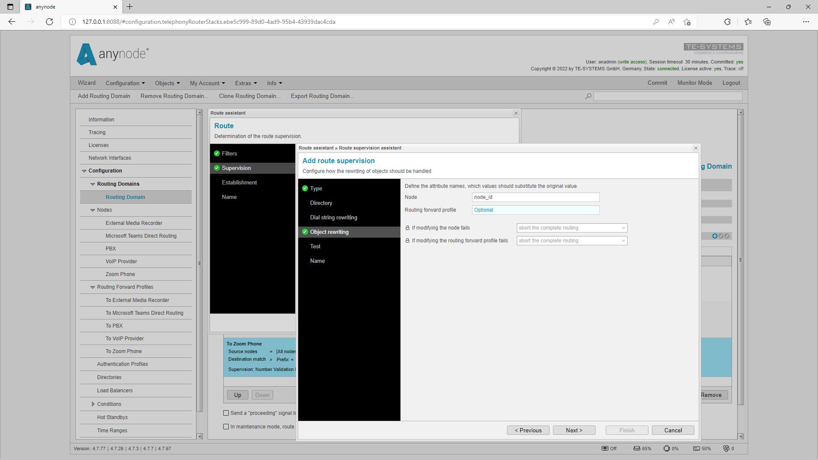Screen dimensions: 818x460
Task: Select Microsoft Teams Direct Routing node
Action: (141, 236)
